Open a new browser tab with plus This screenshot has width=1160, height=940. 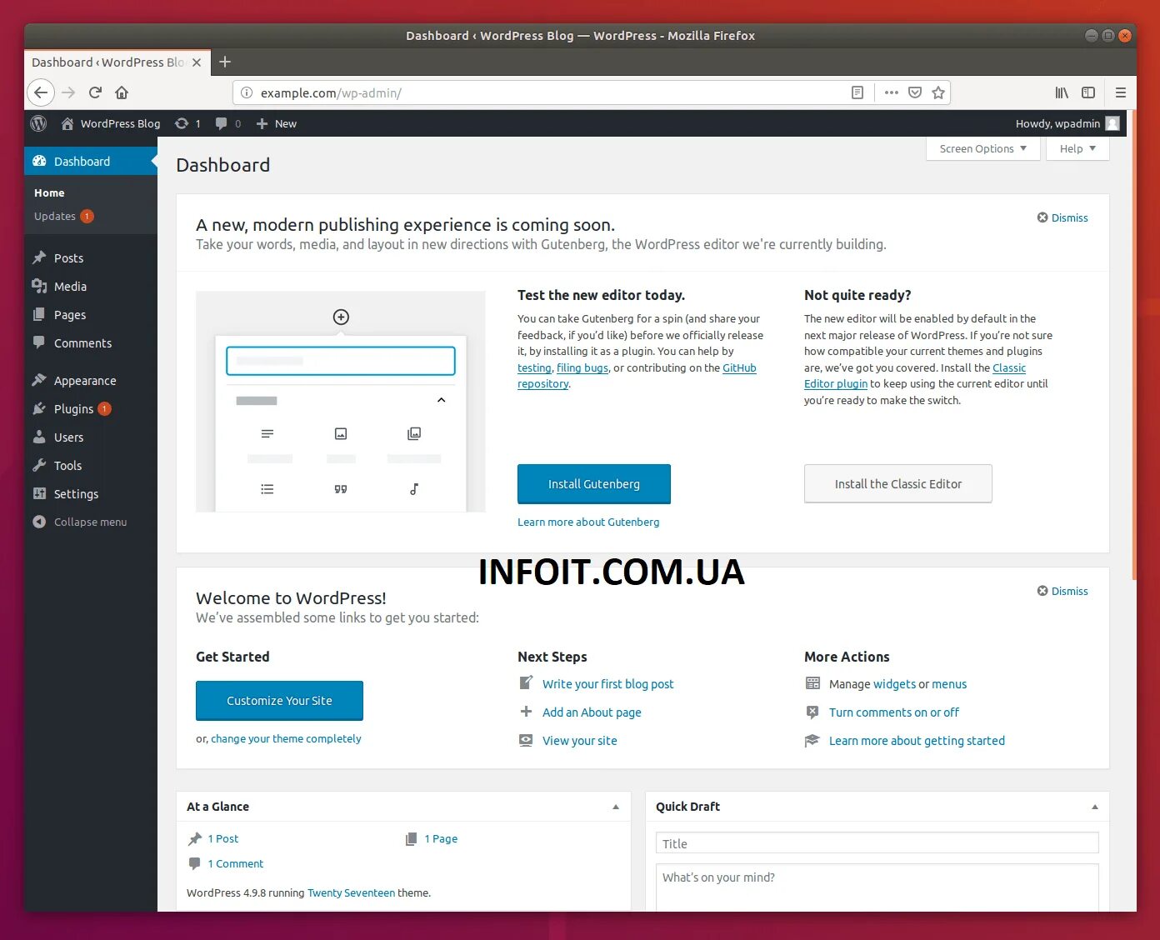[224, 62]
